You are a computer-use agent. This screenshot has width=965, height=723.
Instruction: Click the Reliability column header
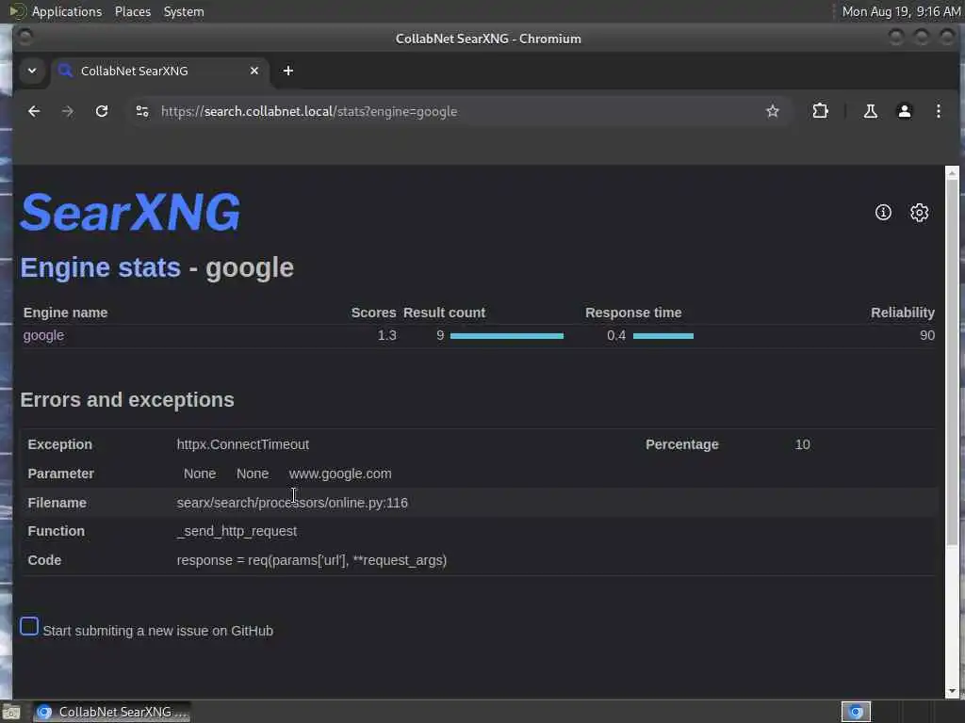[x=902, y=313]
